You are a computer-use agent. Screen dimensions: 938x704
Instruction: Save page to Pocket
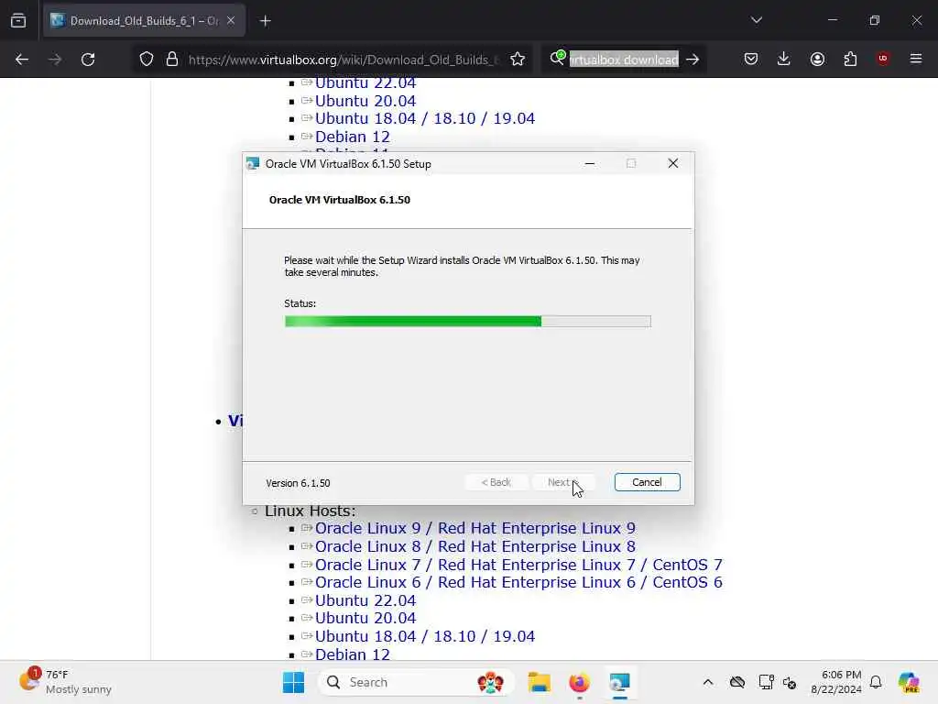[x=751, y=59]
